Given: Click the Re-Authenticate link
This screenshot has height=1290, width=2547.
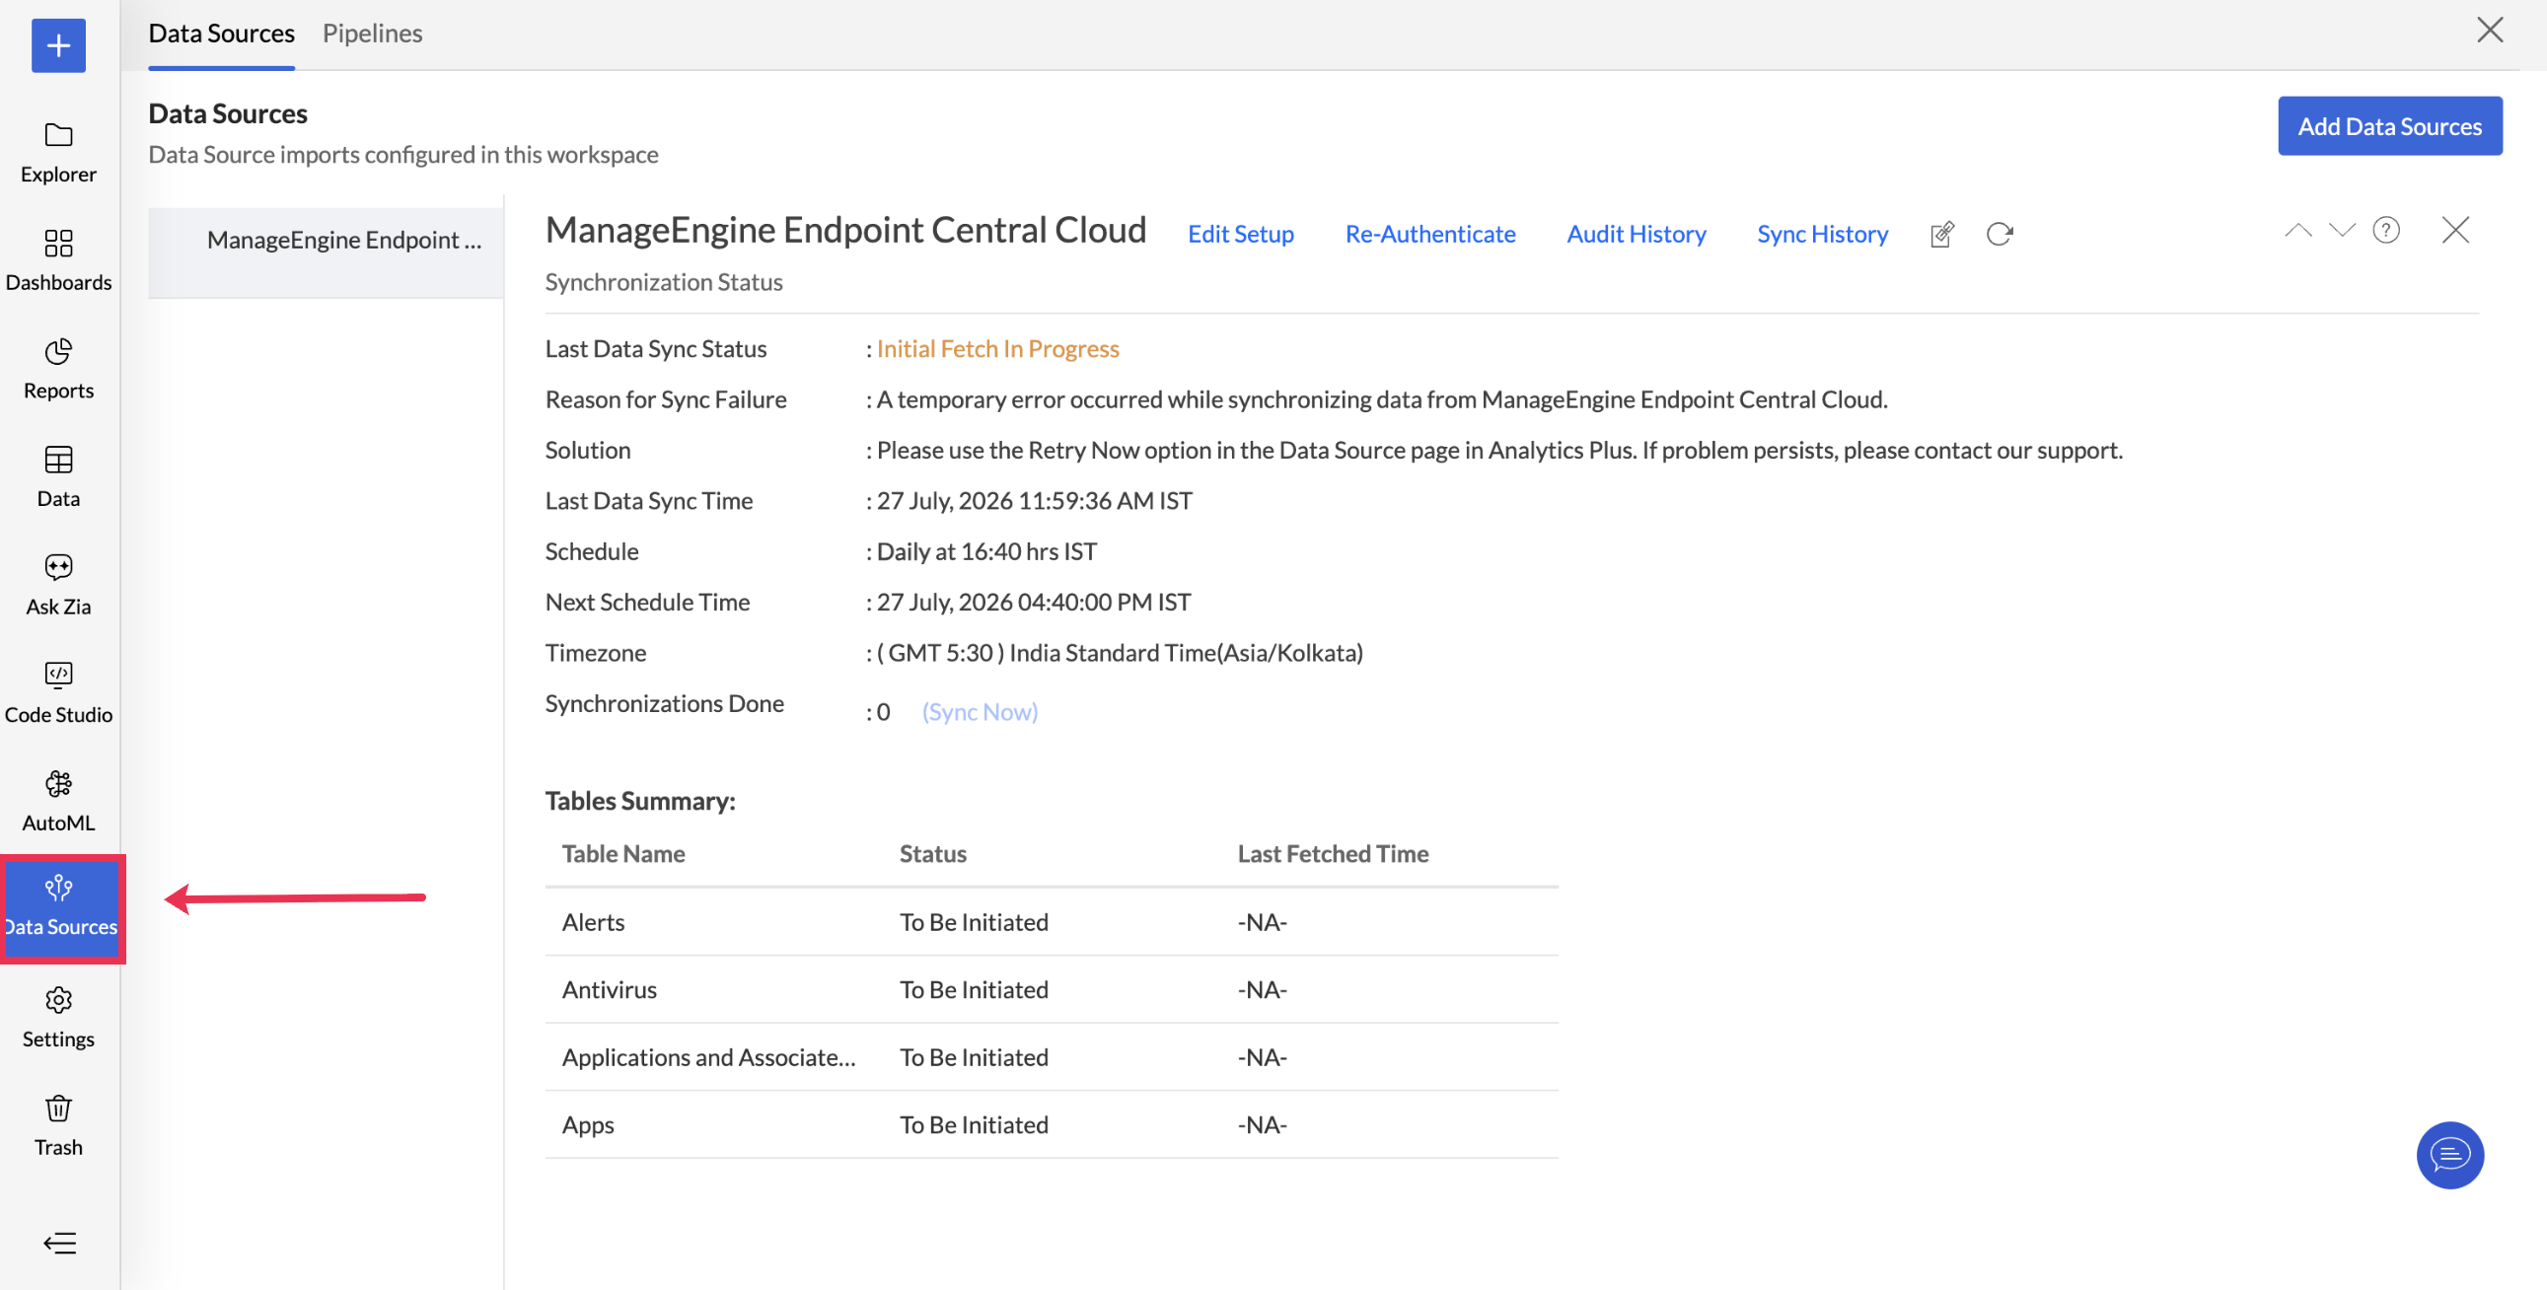Looking at the screenshot, I should pos(1429,234).
